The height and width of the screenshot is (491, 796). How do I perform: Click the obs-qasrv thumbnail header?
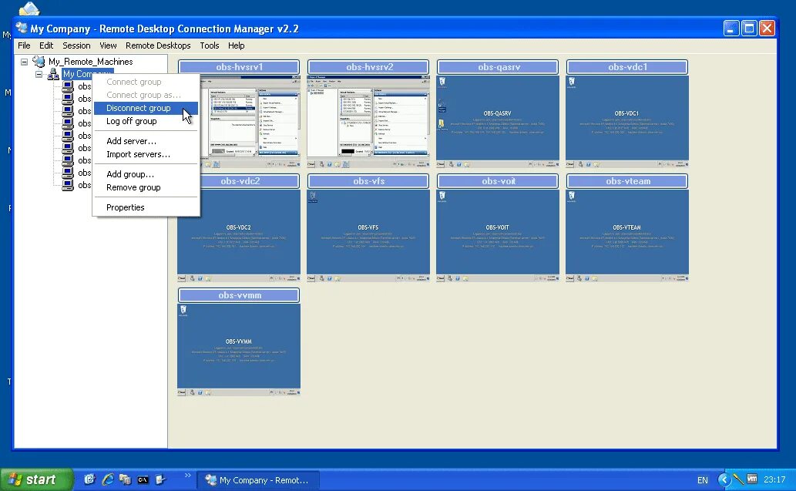tap(499, 67)
